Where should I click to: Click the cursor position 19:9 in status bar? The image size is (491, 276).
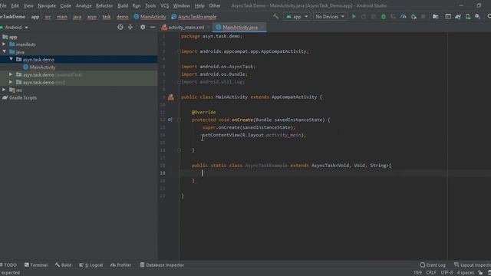coord(417,273)
